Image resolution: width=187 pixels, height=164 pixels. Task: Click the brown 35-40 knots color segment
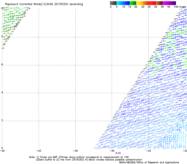click(159, 3)
